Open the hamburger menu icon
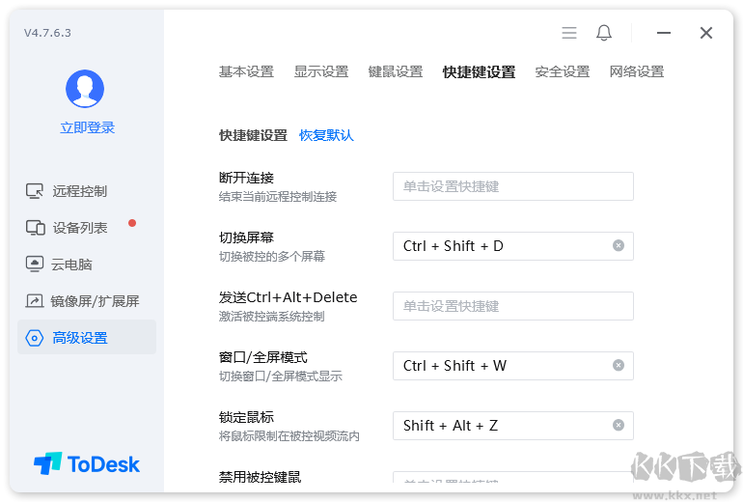The width and height of the screenshot is (743, 502). pyautogui.click(x=569, y=33)
